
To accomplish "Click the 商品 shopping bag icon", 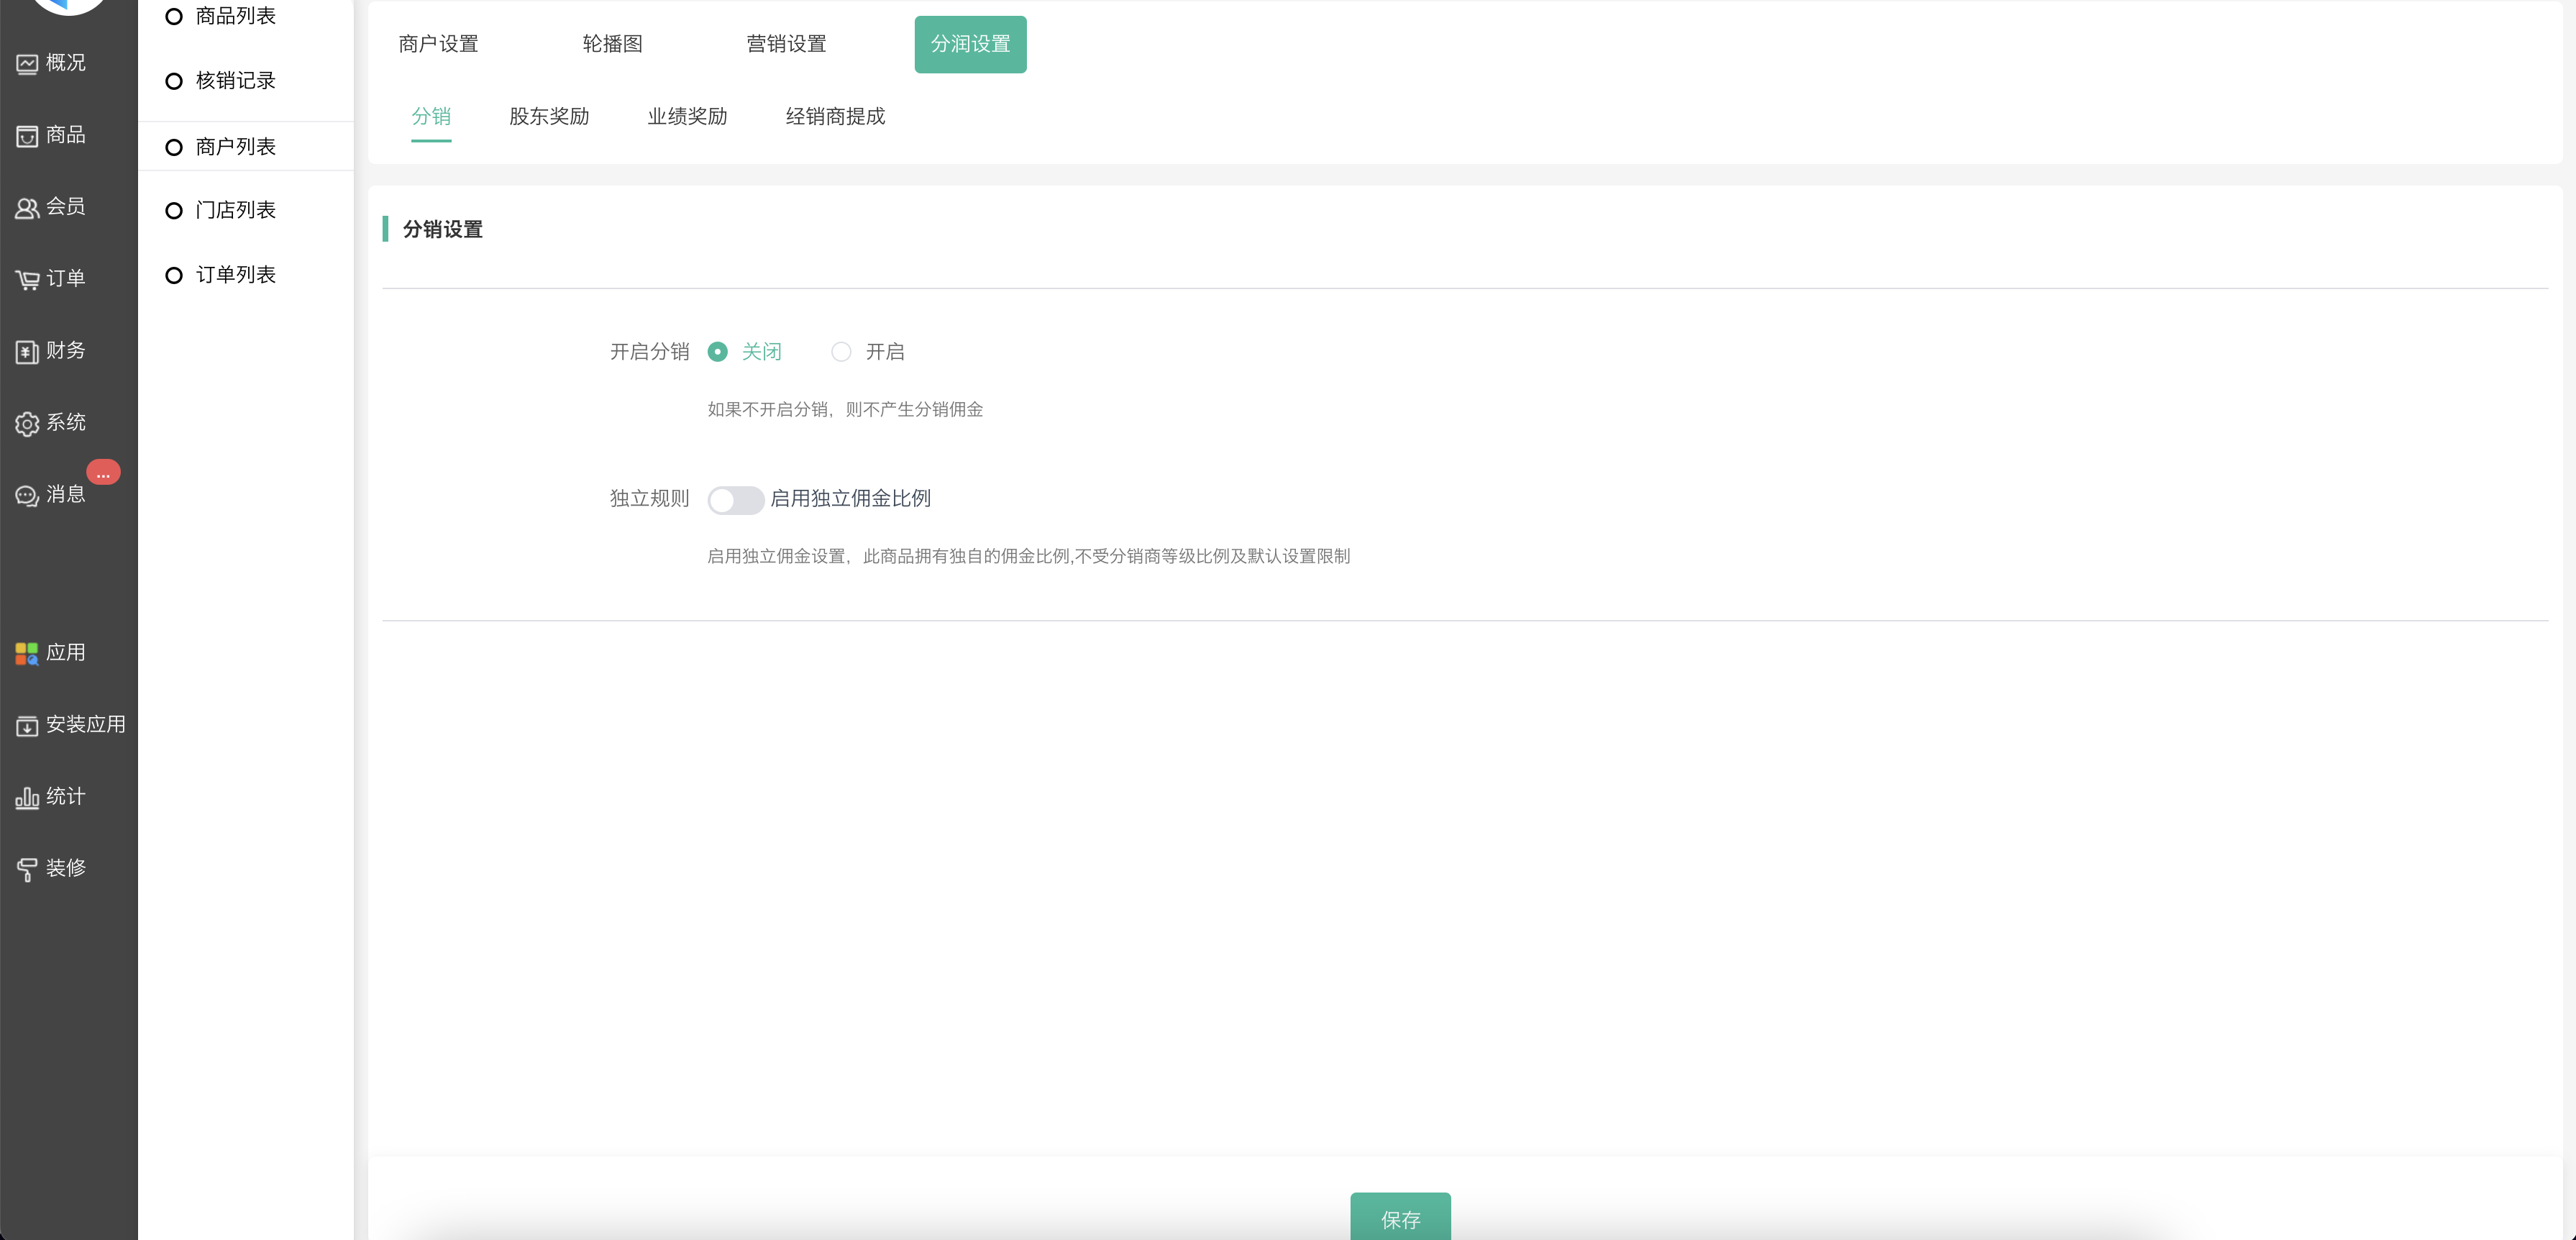I will (x=27, y=136).
